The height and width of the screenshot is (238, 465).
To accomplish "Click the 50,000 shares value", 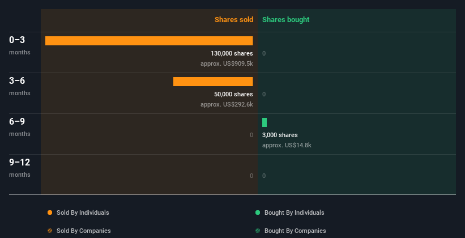I will pyautogui.click(x=234, y=94).
